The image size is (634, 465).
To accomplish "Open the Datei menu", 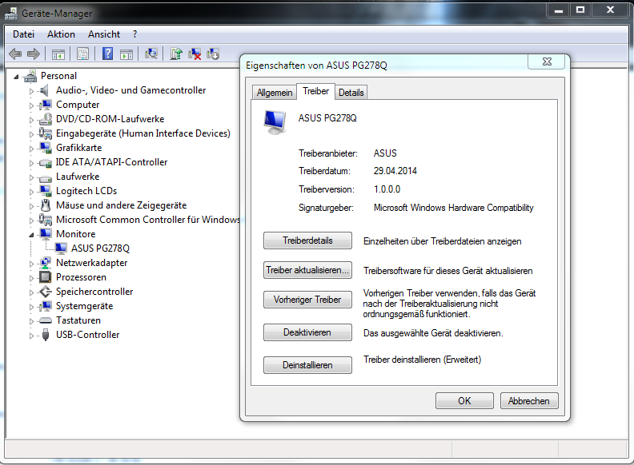I will pyautogui.click(x=23, y=34).
